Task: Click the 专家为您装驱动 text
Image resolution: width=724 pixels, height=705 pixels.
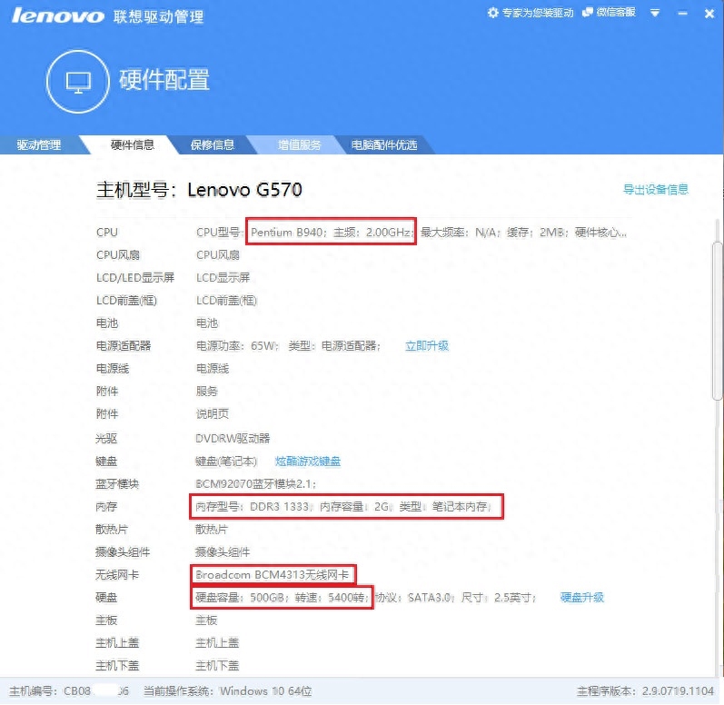Action: pos(538,13)
